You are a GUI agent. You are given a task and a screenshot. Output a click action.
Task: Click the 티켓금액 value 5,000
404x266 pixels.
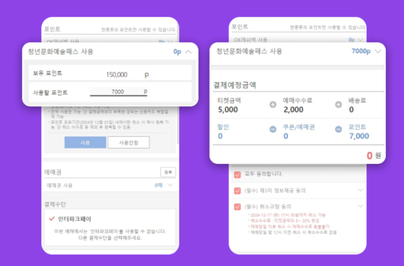[x=228, y=110]
